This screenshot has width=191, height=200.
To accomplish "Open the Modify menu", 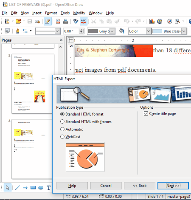I will (79, 13).
